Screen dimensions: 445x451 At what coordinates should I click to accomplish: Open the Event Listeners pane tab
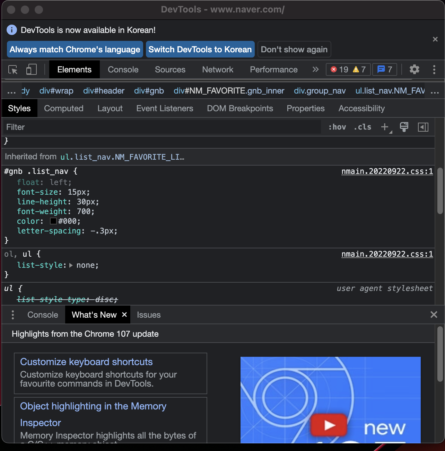coord(165,108)
